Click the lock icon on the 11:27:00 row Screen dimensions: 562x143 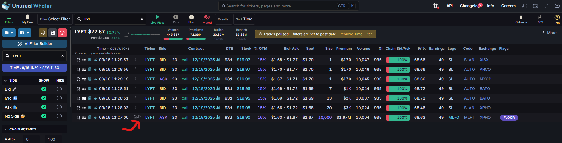click(x=135, y=117)
